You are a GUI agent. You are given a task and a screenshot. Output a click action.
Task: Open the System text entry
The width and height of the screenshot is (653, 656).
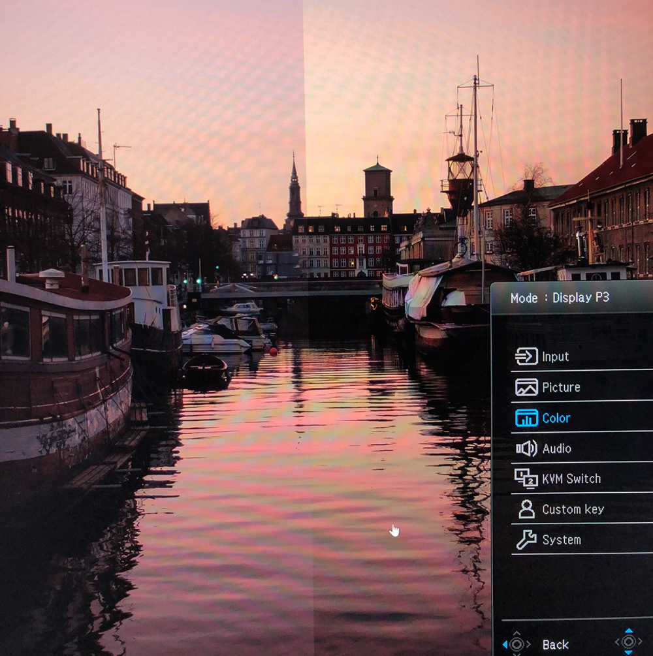[561, 540]
